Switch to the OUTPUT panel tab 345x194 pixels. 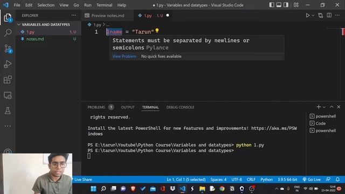click(x=128, y=107)
